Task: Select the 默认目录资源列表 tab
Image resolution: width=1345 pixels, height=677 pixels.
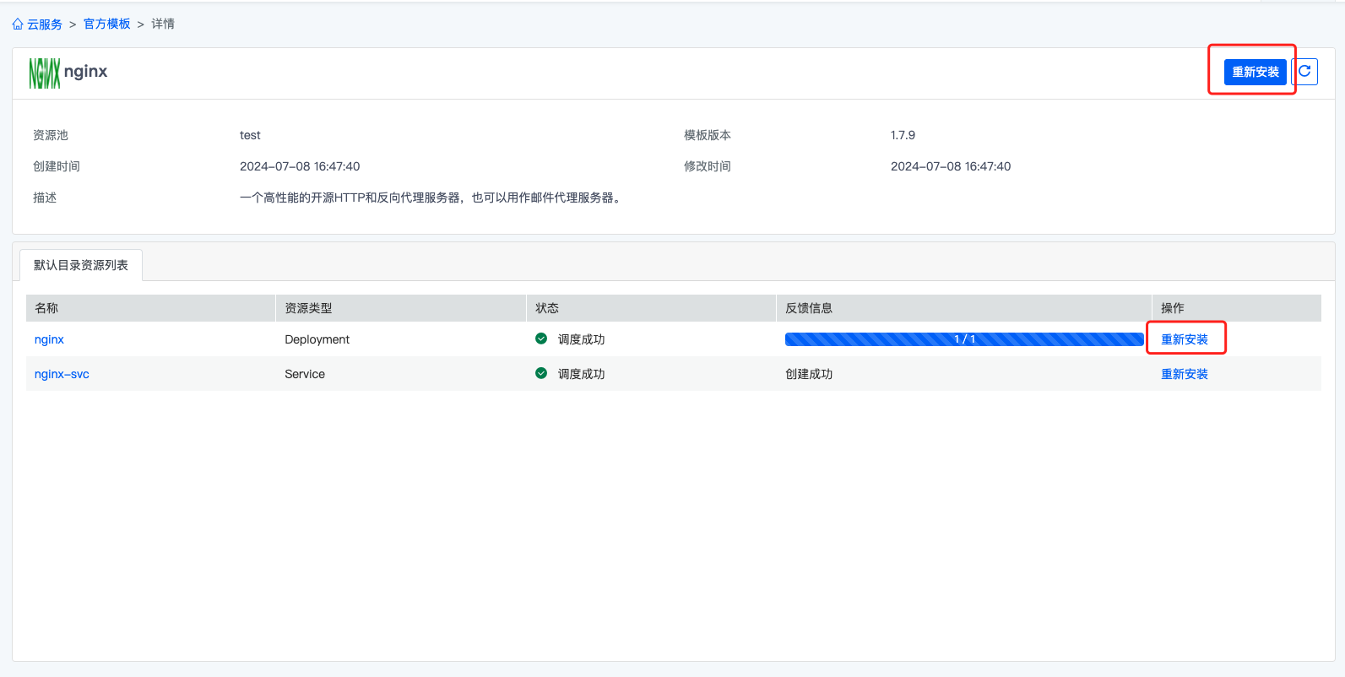Action: pos(81,265)
